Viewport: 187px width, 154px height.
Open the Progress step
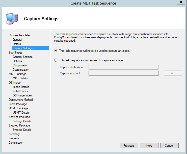click(14, 138)
